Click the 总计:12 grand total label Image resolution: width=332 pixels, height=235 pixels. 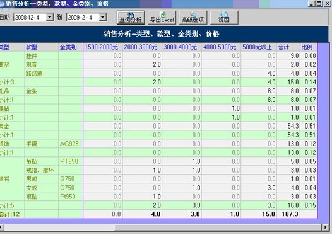coord(9,214)
